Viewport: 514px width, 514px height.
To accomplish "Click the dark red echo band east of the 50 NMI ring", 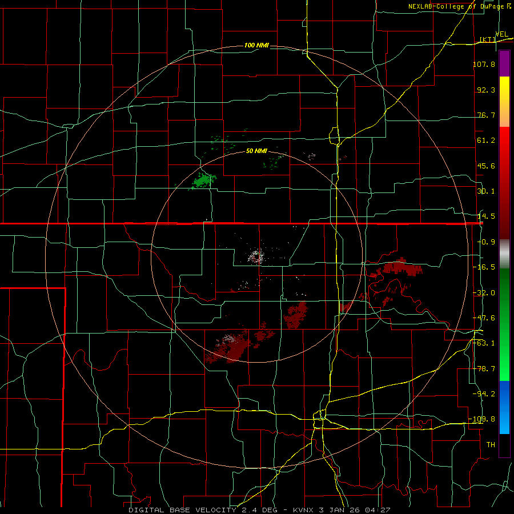I will 399,267.
